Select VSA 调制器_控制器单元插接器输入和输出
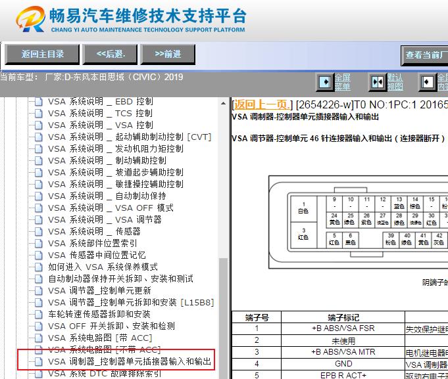 click(130, 362)
